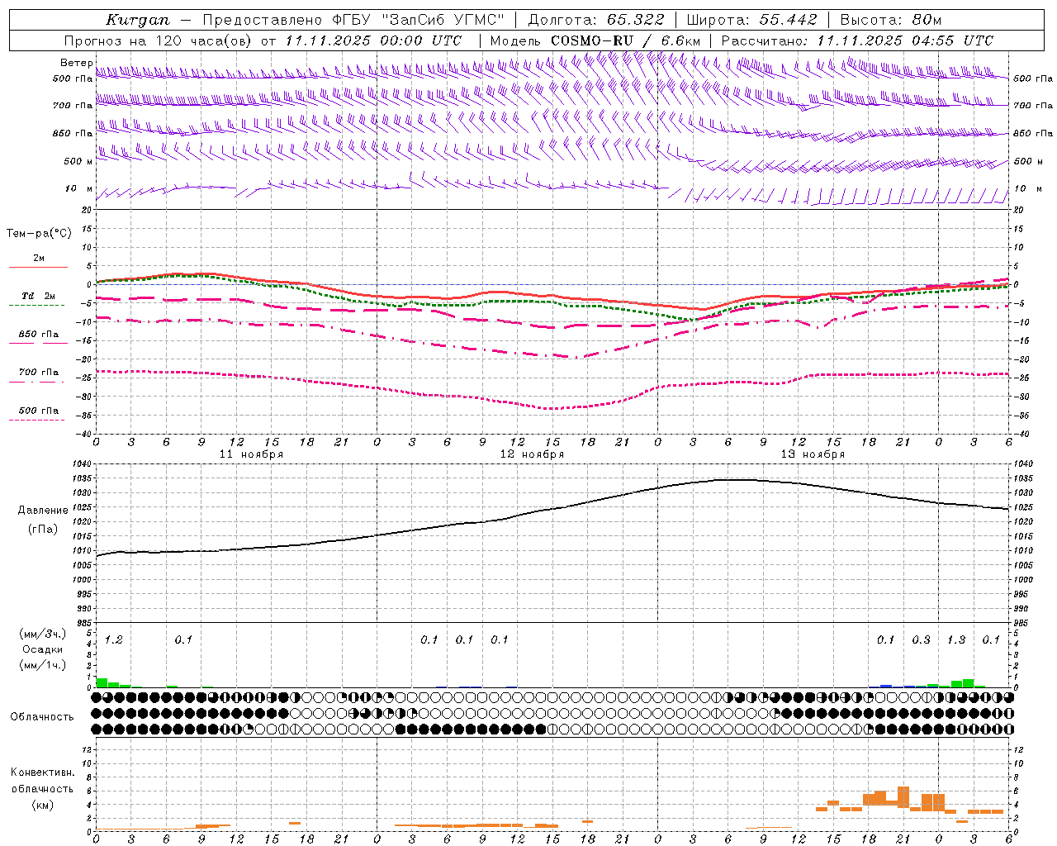This screenshot has width=1057, height=846.
Task: Click the (мм/3ч.) precipitation unit label
Action: coord(43,634)
